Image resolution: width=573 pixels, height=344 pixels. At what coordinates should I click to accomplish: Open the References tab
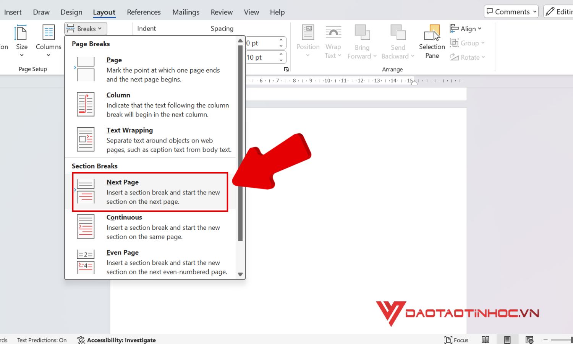pyautogui.click(x=144, y=12)
